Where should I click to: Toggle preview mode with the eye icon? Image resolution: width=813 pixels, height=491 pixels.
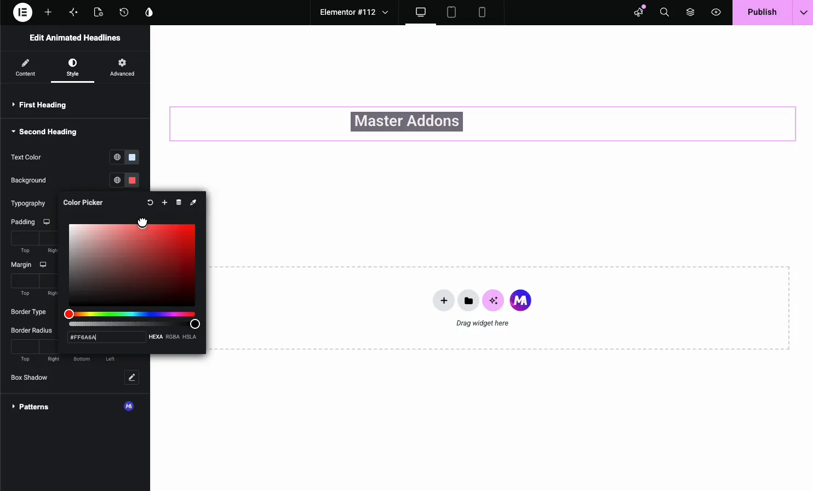[x=716, y=12]
